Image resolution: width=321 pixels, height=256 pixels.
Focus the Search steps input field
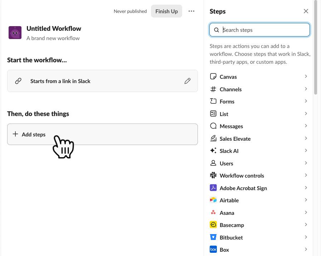click(259, 30)
